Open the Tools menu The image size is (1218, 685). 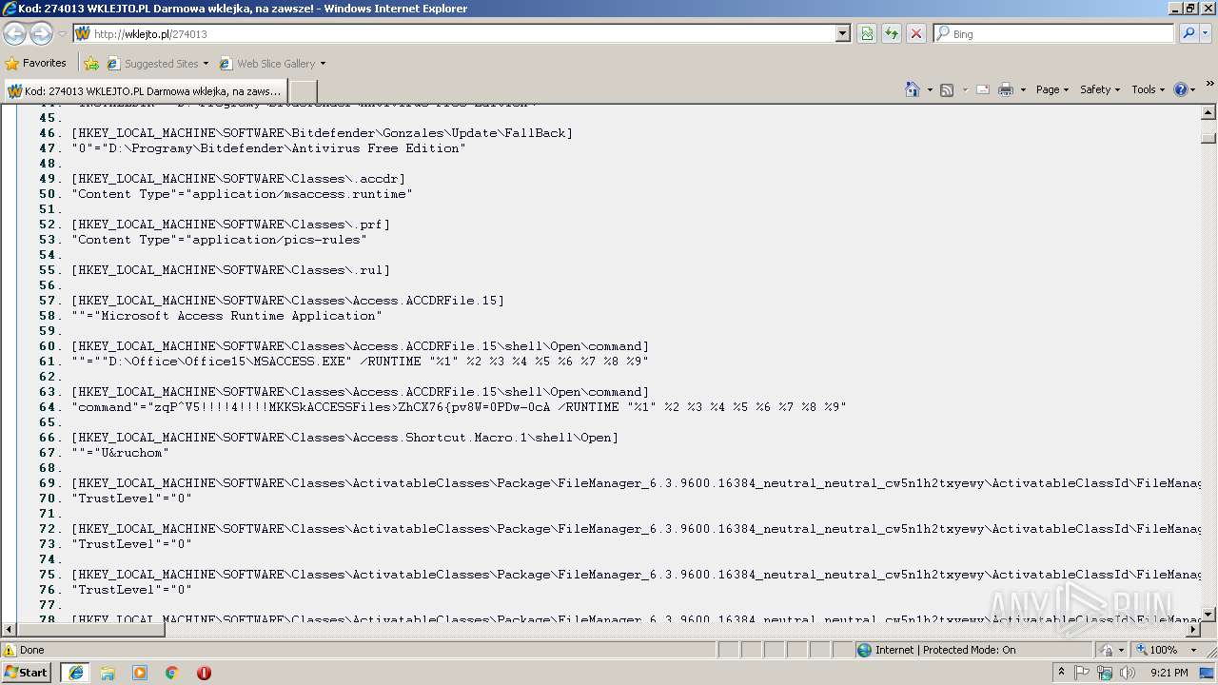point(1149,89)
